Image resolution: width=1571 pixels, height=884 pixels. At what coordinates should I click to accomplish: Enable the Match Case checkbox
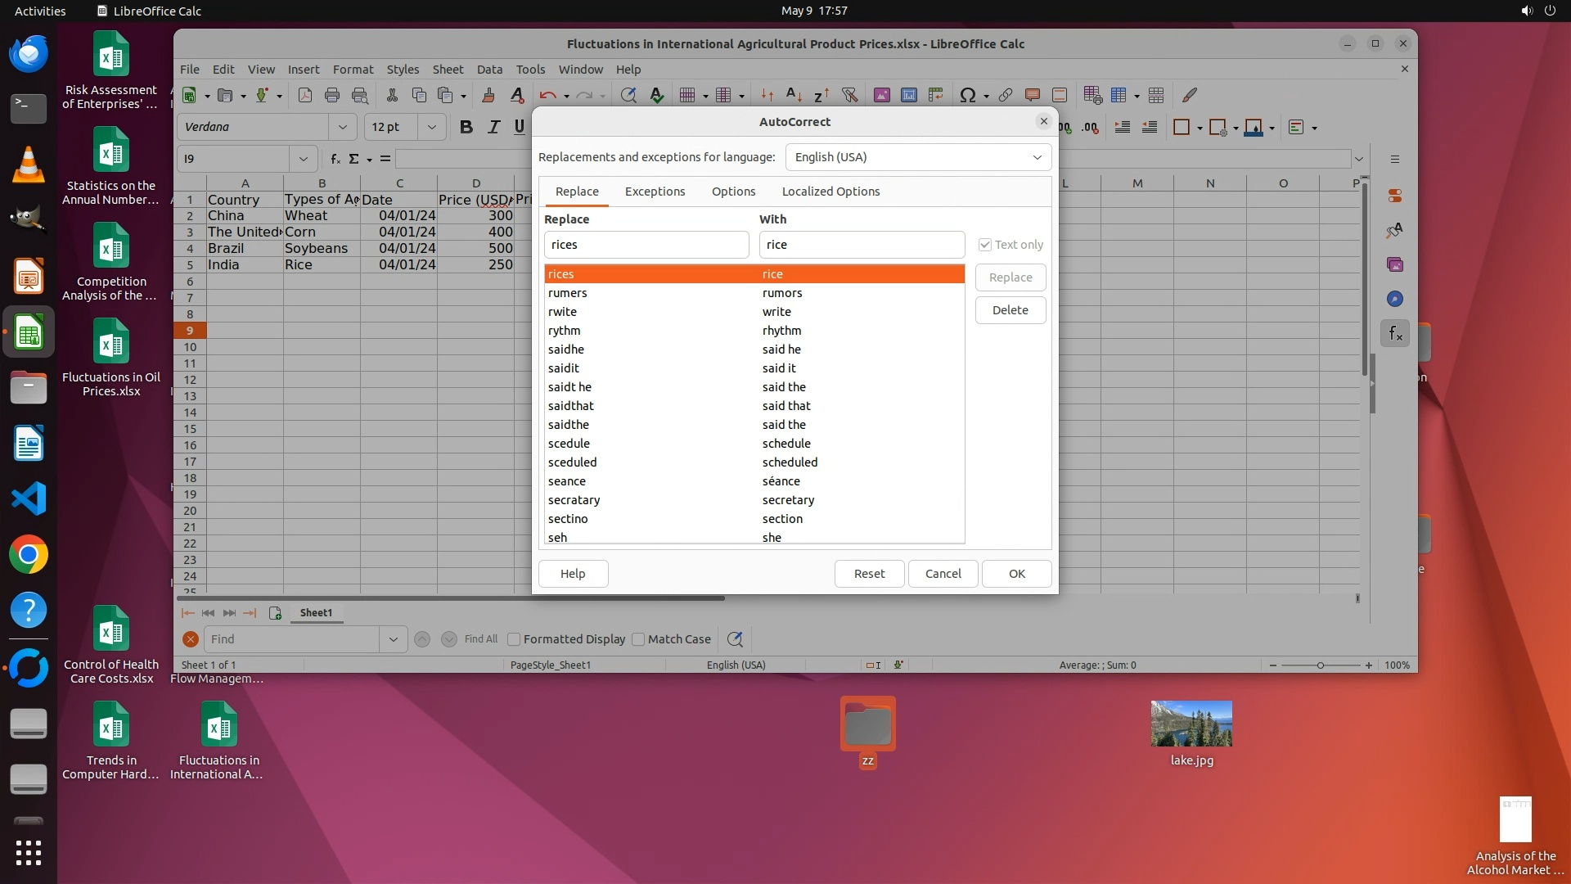pos(638,639)
